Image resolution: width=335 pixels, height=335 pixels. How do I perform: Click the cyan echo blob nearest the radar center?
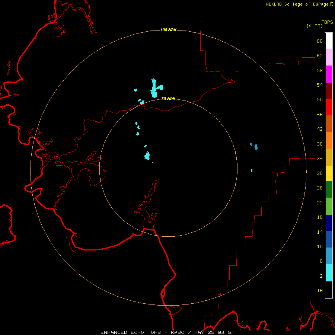[x=147, y=156]
